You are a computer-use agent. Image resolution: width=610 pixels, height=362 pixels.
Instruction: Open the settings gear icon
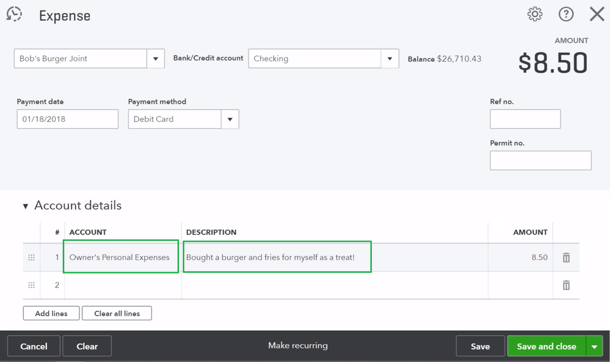click(x=535, y=15)
